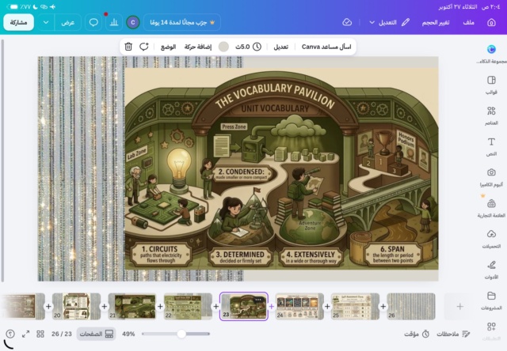Click the تعديل (Edit) toolbar button
Image resolution: width=507 pixels, height=351 pixels.
280,47
